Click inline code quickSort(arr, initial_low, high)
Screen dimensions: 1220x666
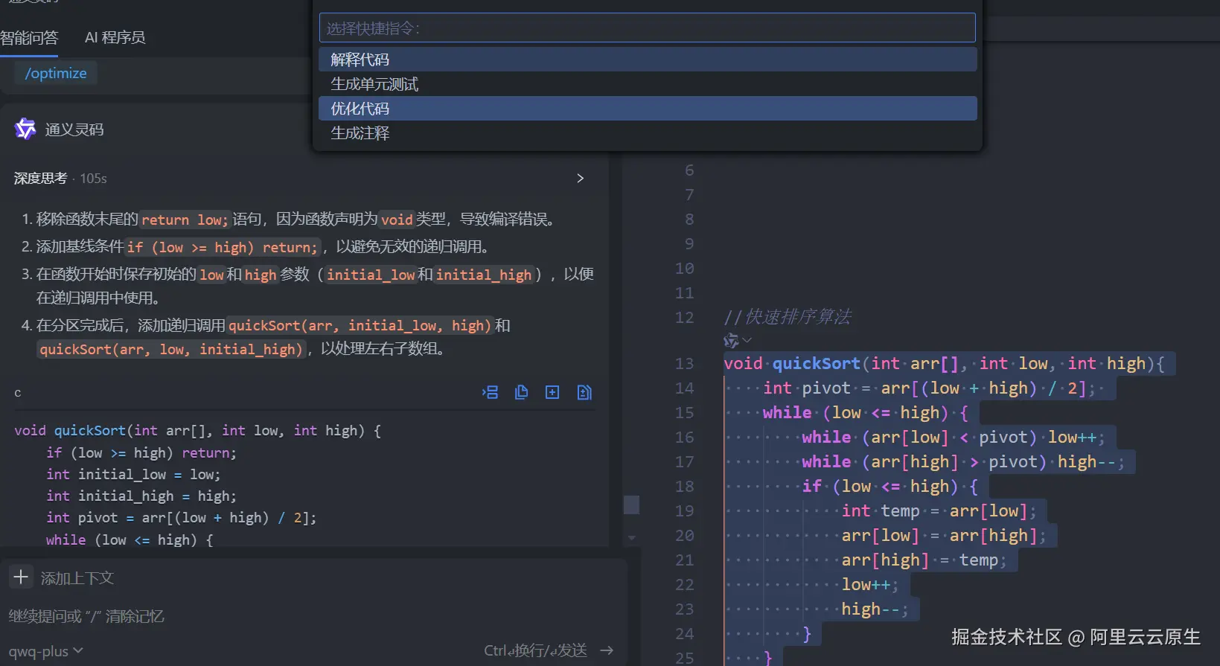coord(360,326)
